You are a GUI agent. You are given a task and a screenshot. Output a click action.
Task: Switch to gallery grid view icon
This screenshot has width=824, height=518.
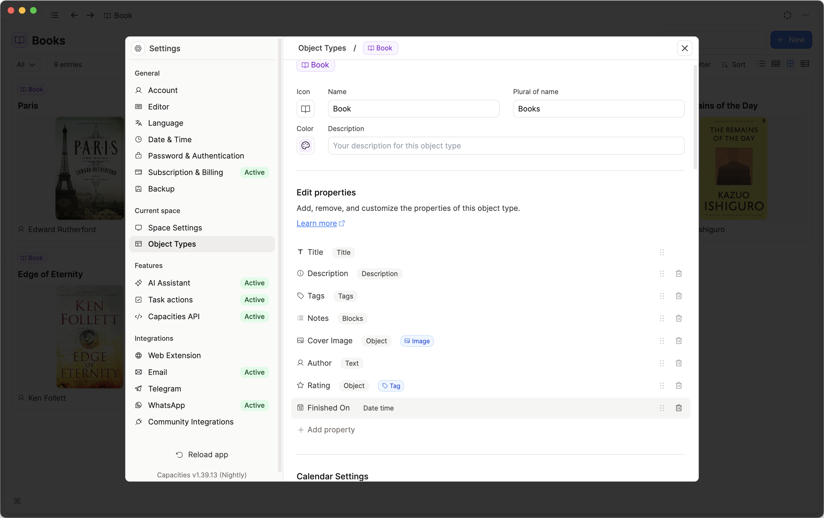(790, 64)
